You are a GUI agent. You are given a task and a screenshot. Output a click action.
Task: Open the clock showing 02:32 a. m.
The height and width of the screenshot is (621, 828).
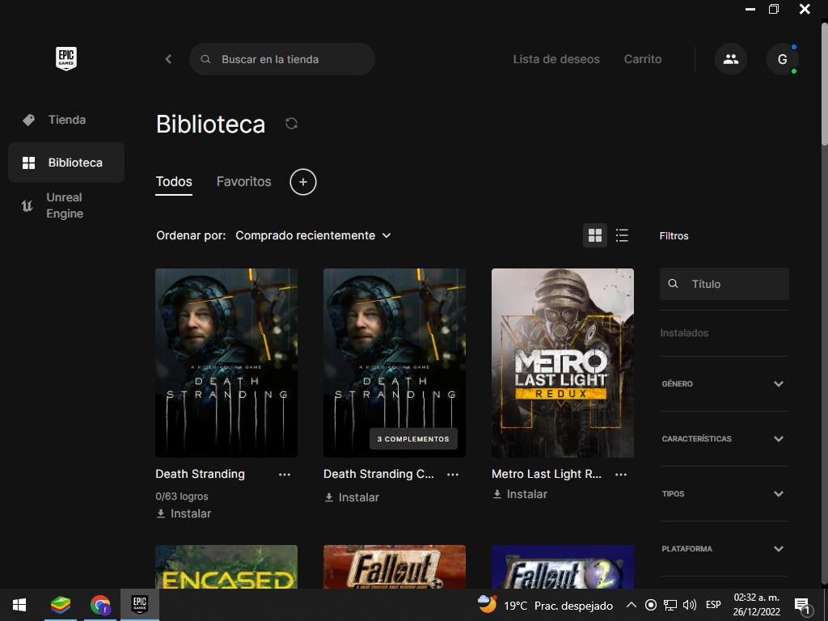[757, 605]
